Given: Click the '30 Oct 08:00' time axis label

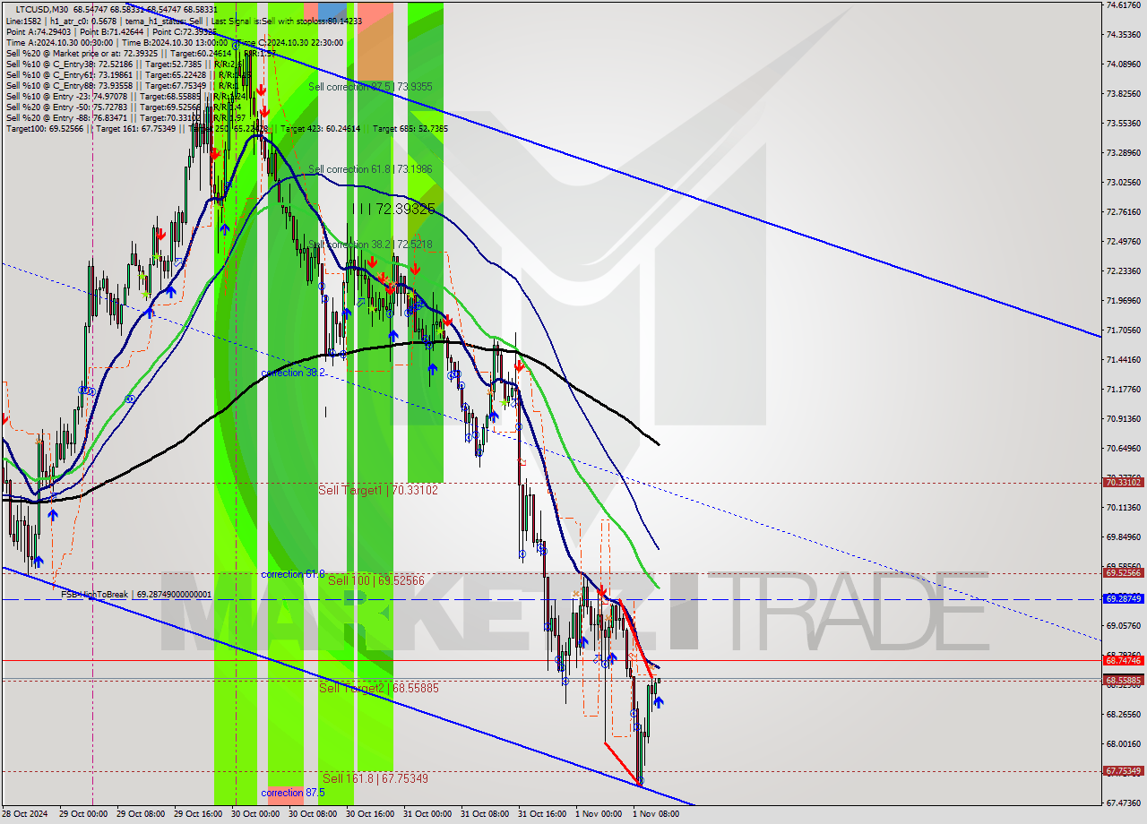Looking at the screenshot, I should 312,814.
